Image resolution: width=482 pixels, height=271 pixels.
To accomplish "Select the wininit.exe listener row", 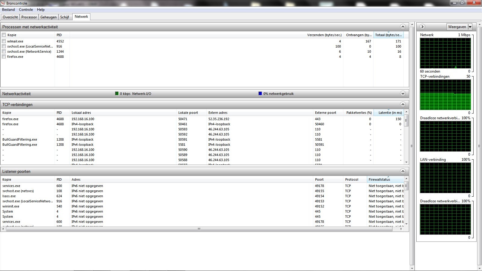I will coord(202,206).
